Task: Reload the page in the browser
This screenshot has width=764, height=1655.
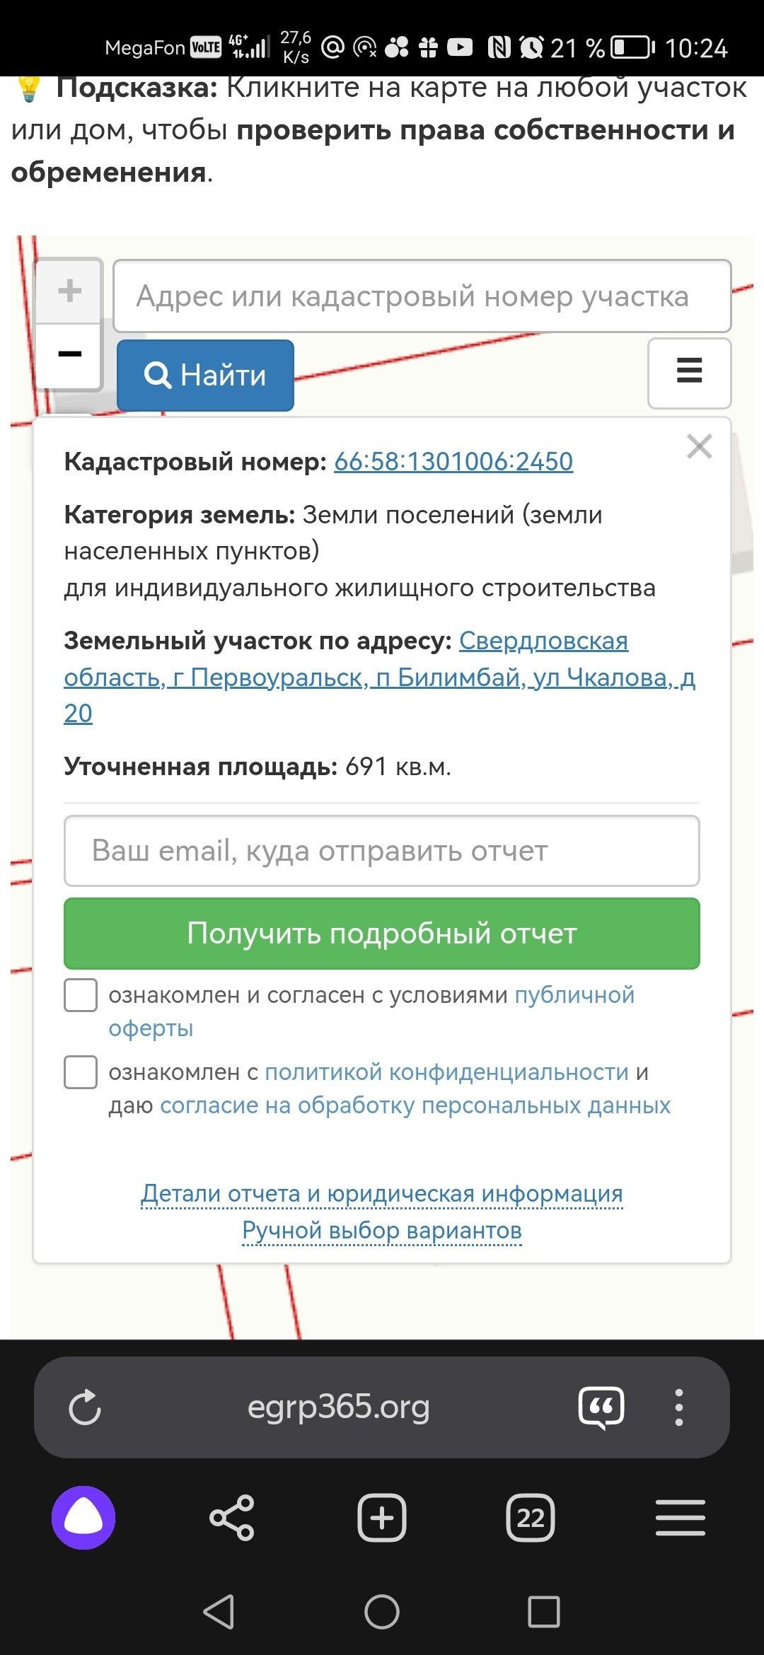Action: coord(85,1407)
